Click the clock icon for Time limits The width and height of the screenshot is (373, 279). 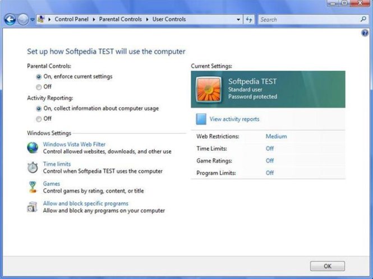point(33,168)
